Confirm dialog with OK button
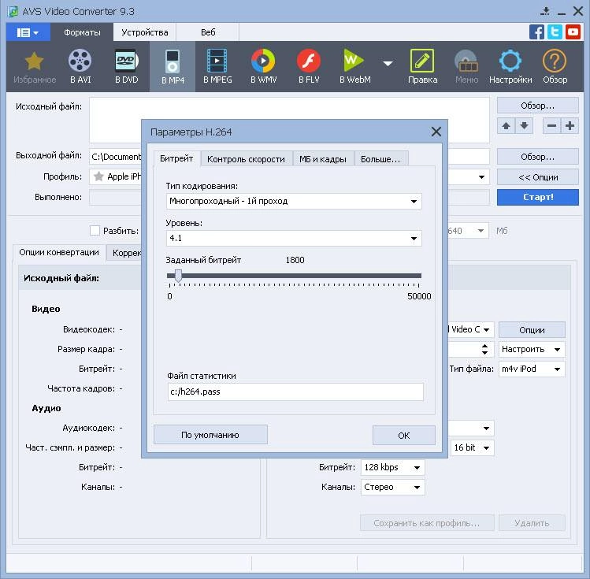The image size is (590, 579). point(404,436)
